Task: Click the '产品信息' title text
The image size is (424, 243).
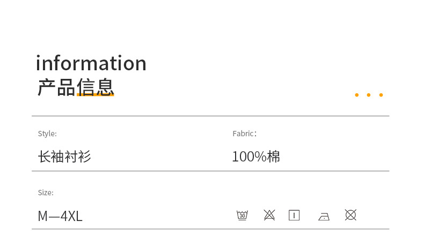Action: 76,87
